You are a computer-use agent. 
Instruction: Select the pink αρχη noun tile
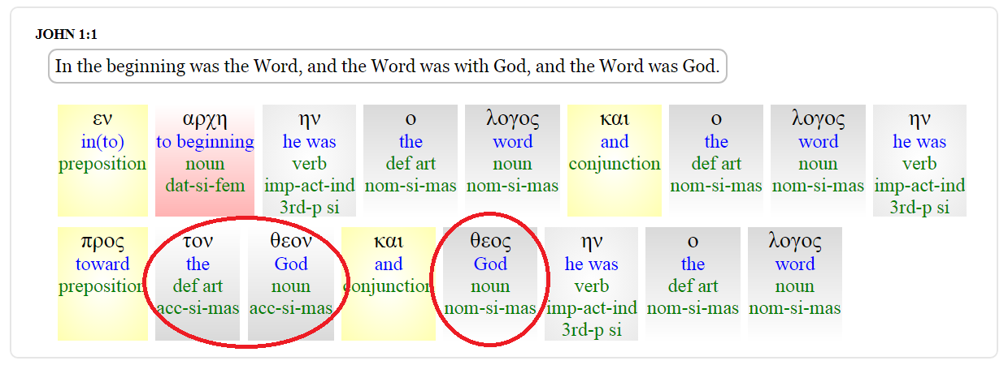pos(205,161)
